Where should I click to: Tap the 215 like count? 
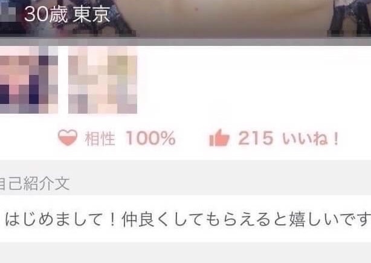click(x=256, y=138)
